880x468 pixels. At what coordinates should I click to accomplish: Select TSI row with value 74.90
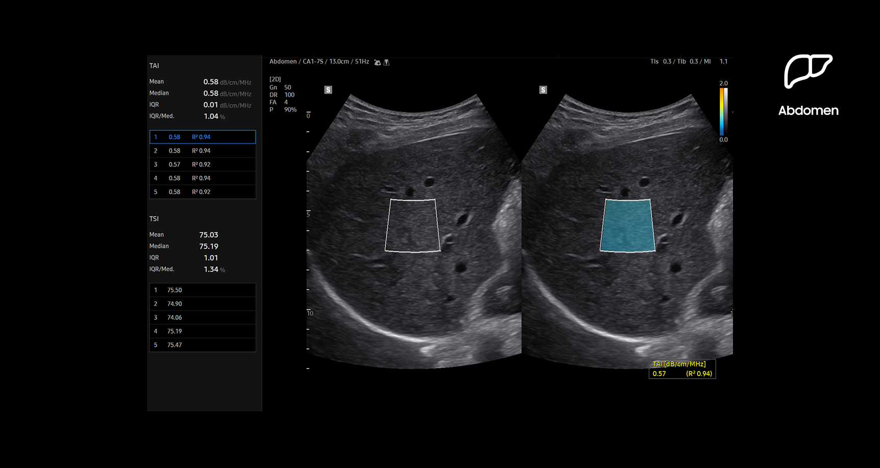click(203, 304)
